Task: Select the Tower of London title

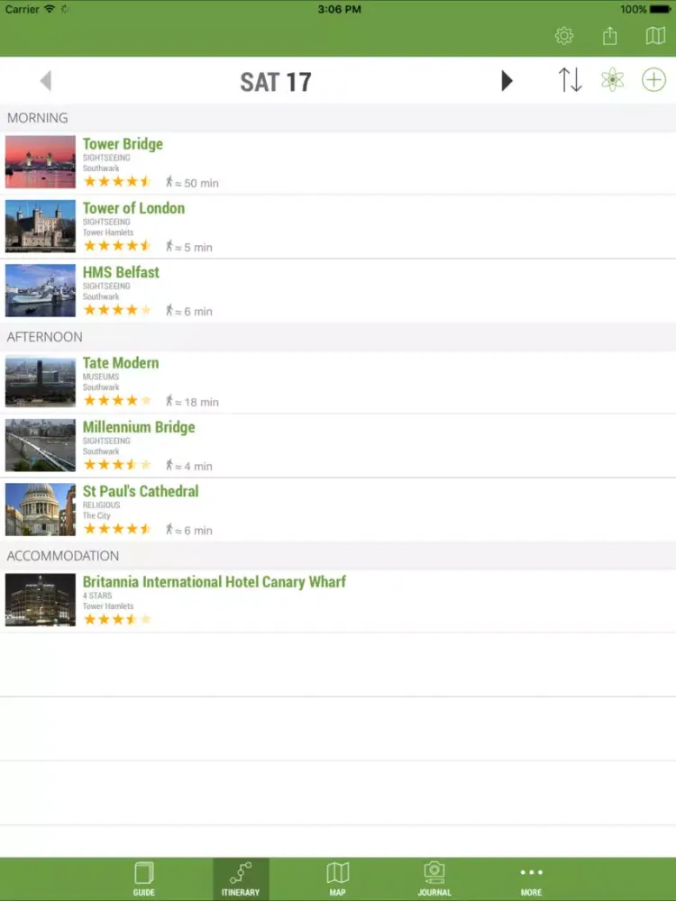Action: [x=133, y=208]
